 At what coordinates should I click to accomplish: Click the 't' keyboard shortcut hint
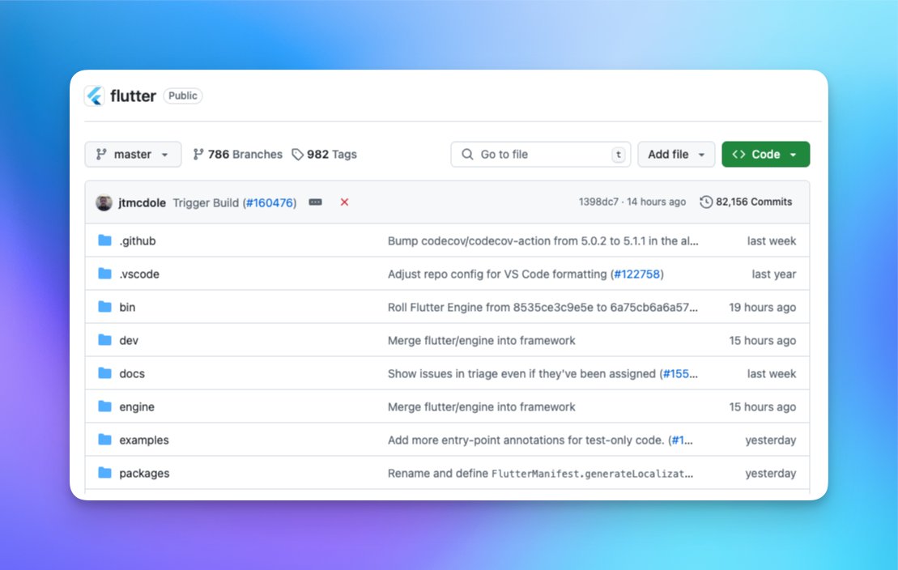pyautogui.click(x=618, y=154)
